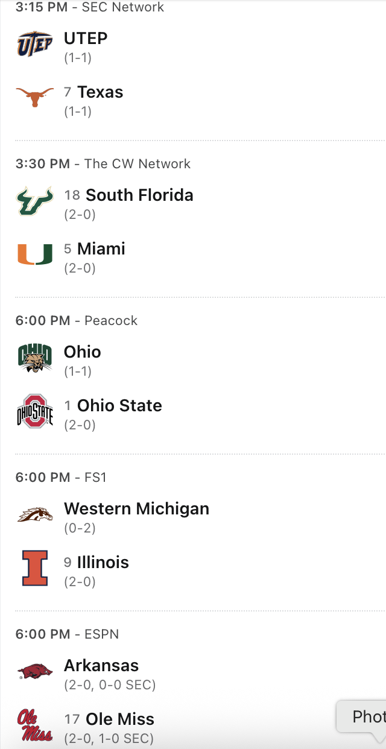Click the Miami Hurricanes U logo
This screenshot has width=386, height=749.
coord(34,254)
